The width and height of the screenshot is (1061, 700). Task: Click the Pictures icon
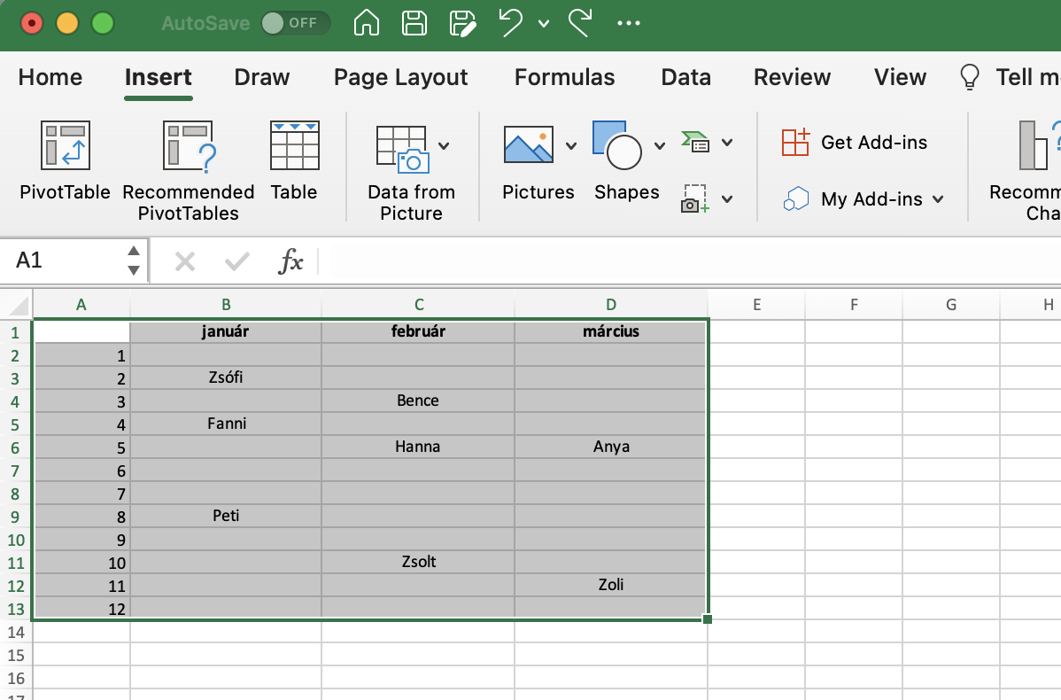point(529,145)
